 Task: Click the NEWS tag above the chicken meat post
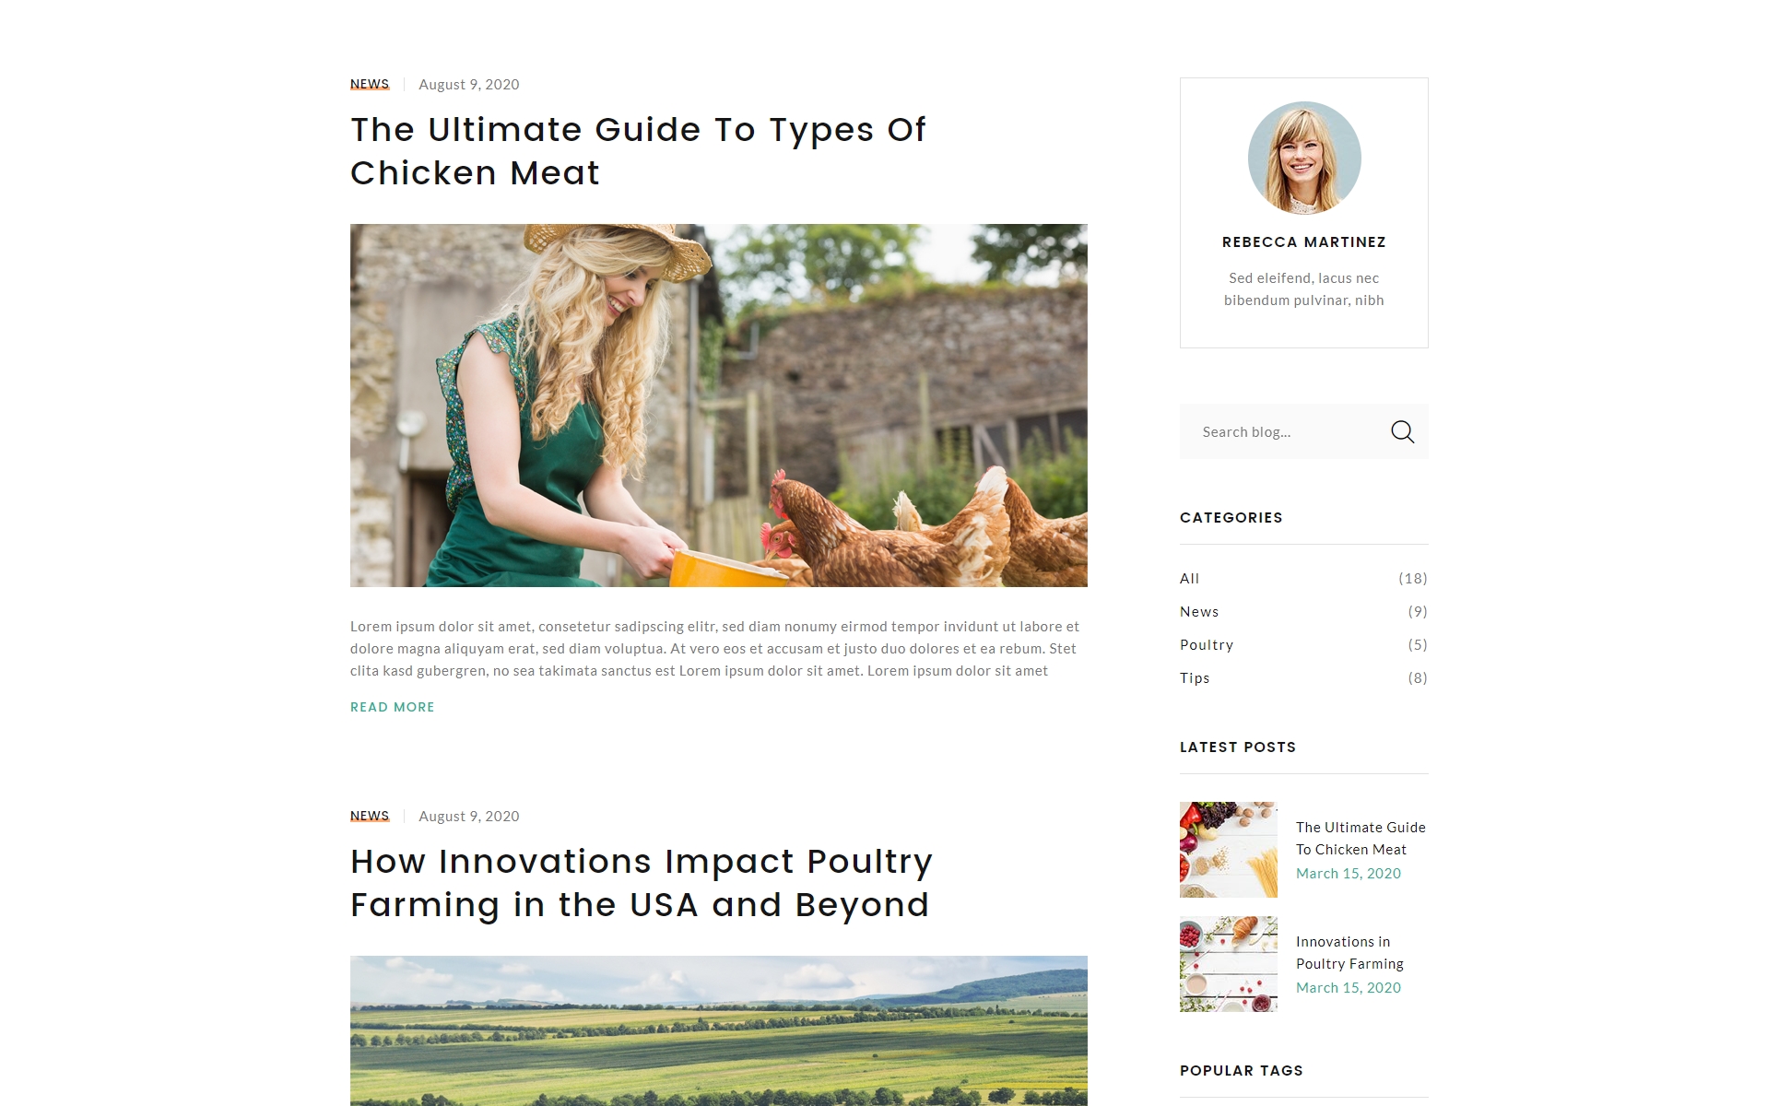coord(370,84)
